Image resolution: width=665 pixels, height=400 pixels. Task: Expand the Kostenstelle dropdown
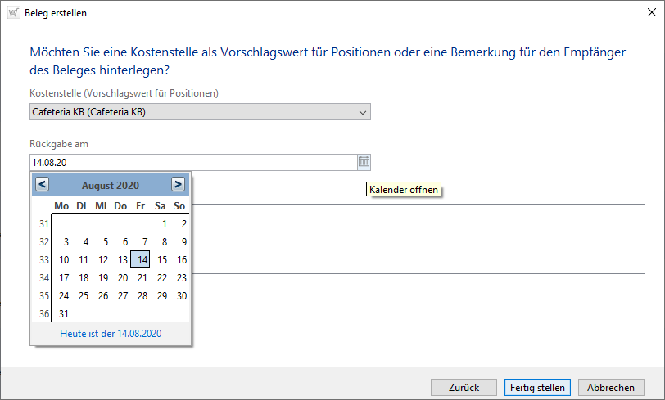[363, 112]
